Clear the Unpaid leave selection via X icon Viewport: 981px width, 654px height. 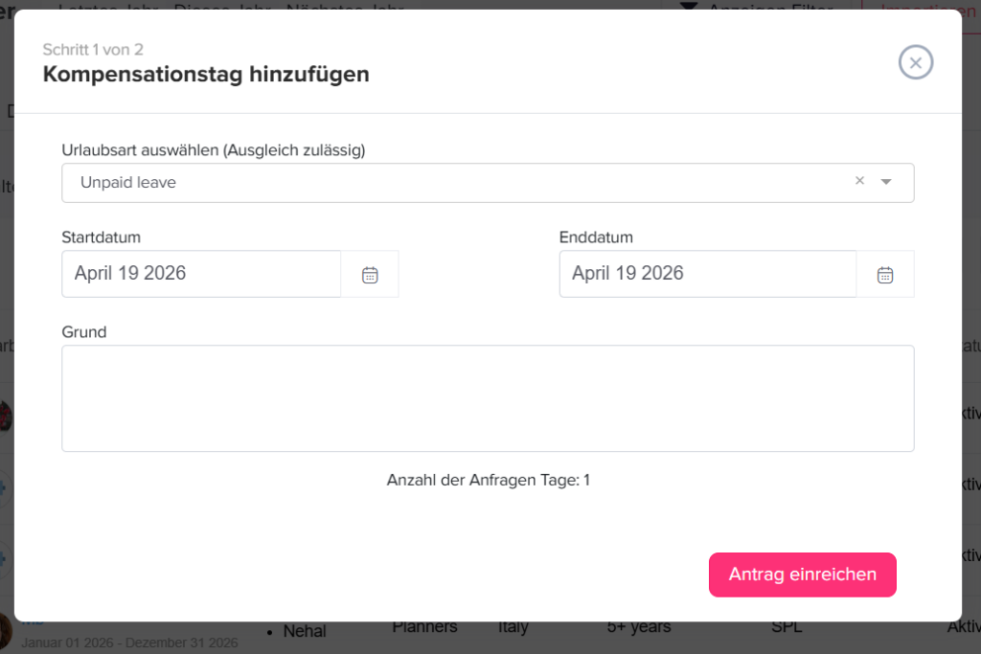click(859, 181)
